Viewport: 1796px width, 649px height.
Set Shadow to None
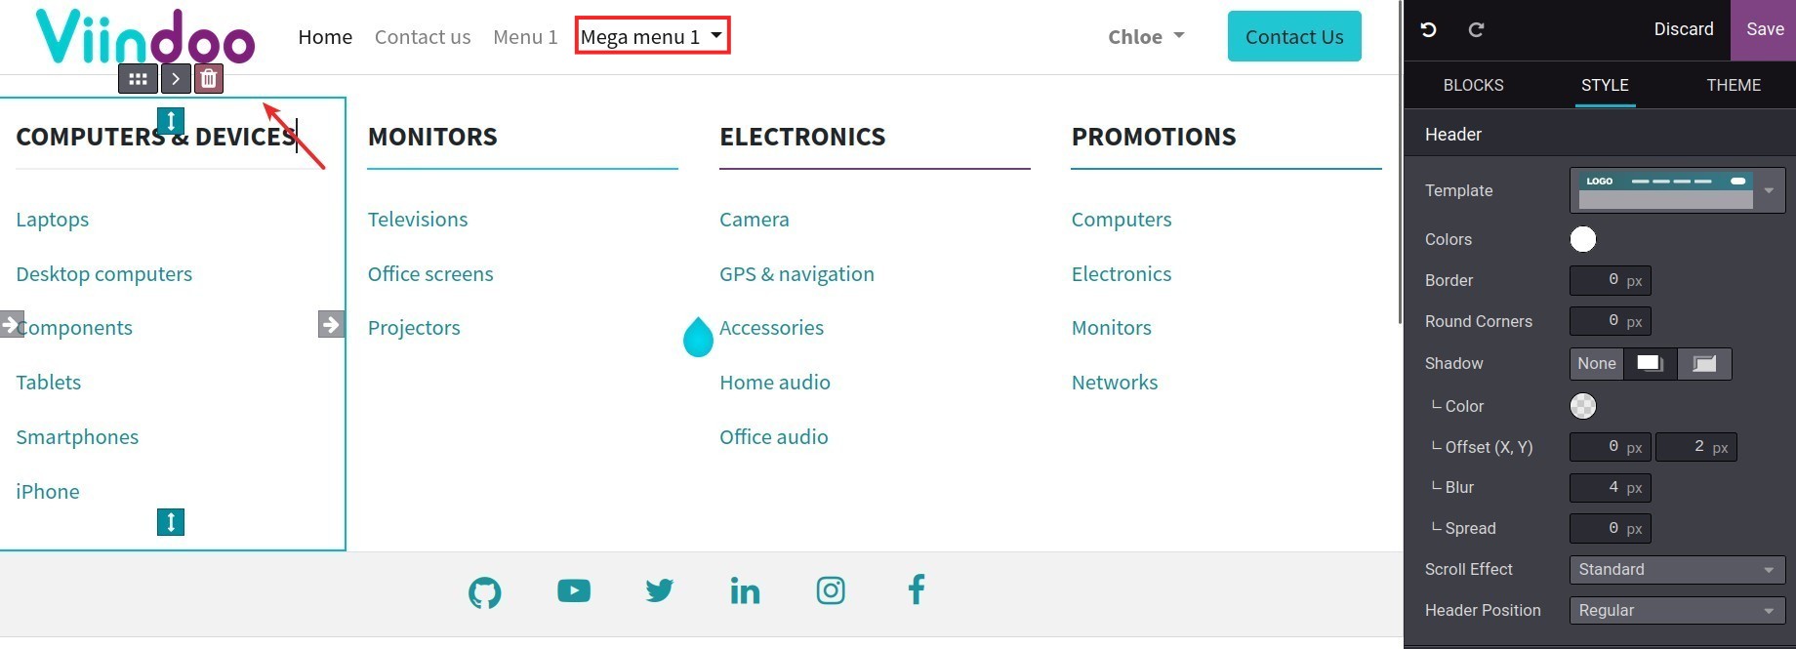click(x=1597, y=363)
